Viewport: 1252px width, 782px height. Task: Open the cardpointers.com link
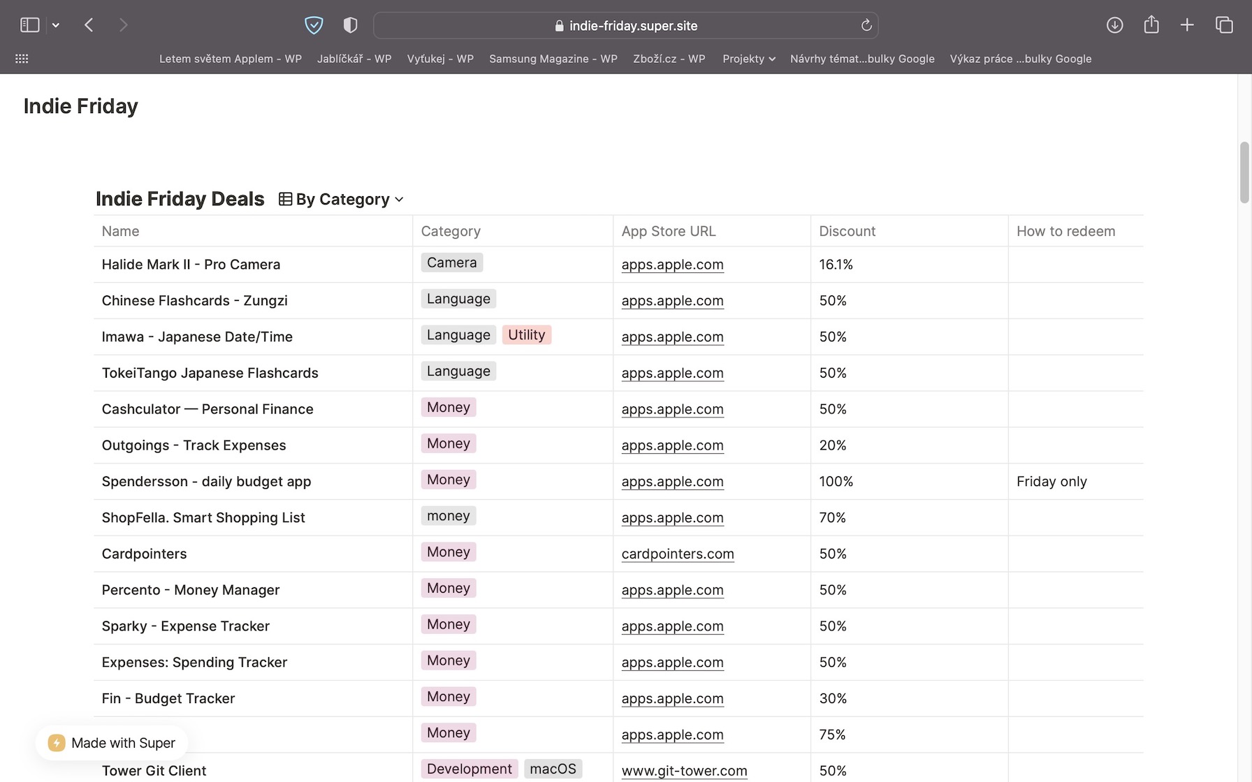[x=678, y=554]
